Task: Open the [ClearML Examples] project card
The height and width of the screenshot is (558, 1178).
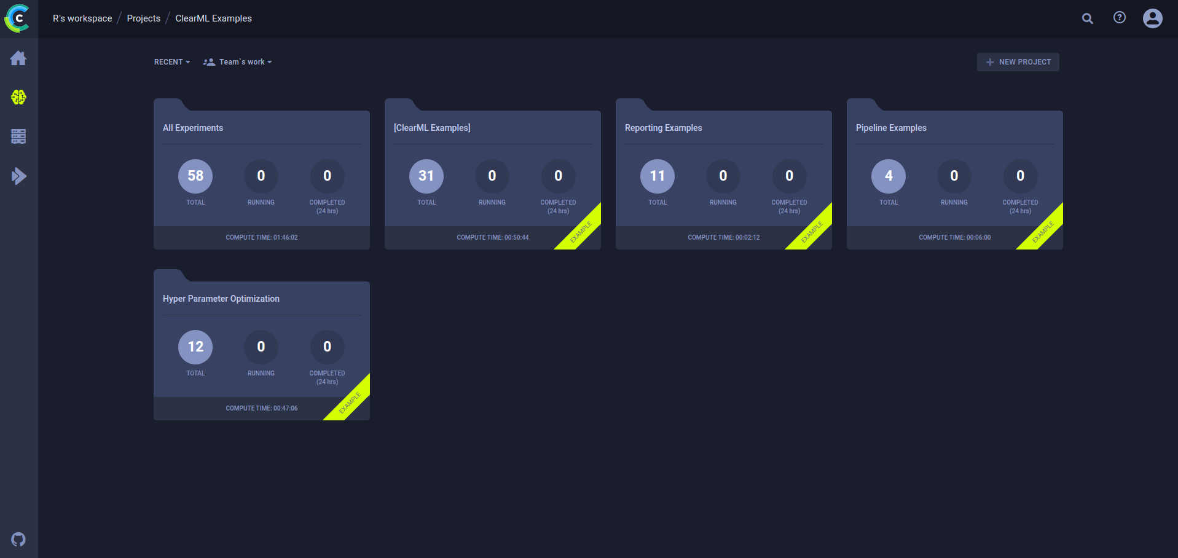Action: point(493,174)
